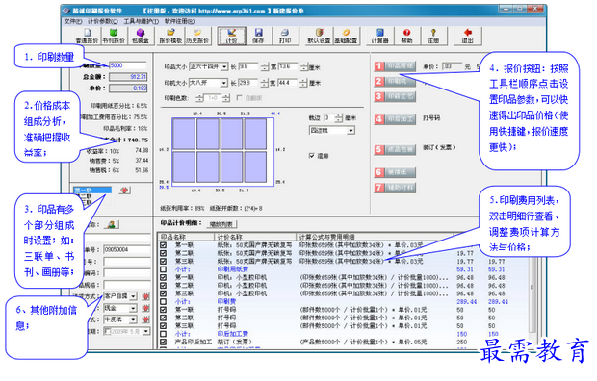
Task: Open the 软件注册 menu
Action: 179,21
